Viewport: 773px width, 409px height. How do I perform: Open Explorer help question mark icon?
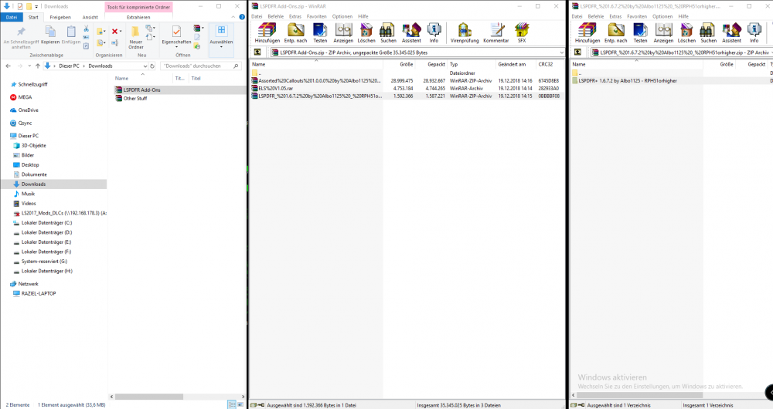pyautogui.click(x=242, y=17)
